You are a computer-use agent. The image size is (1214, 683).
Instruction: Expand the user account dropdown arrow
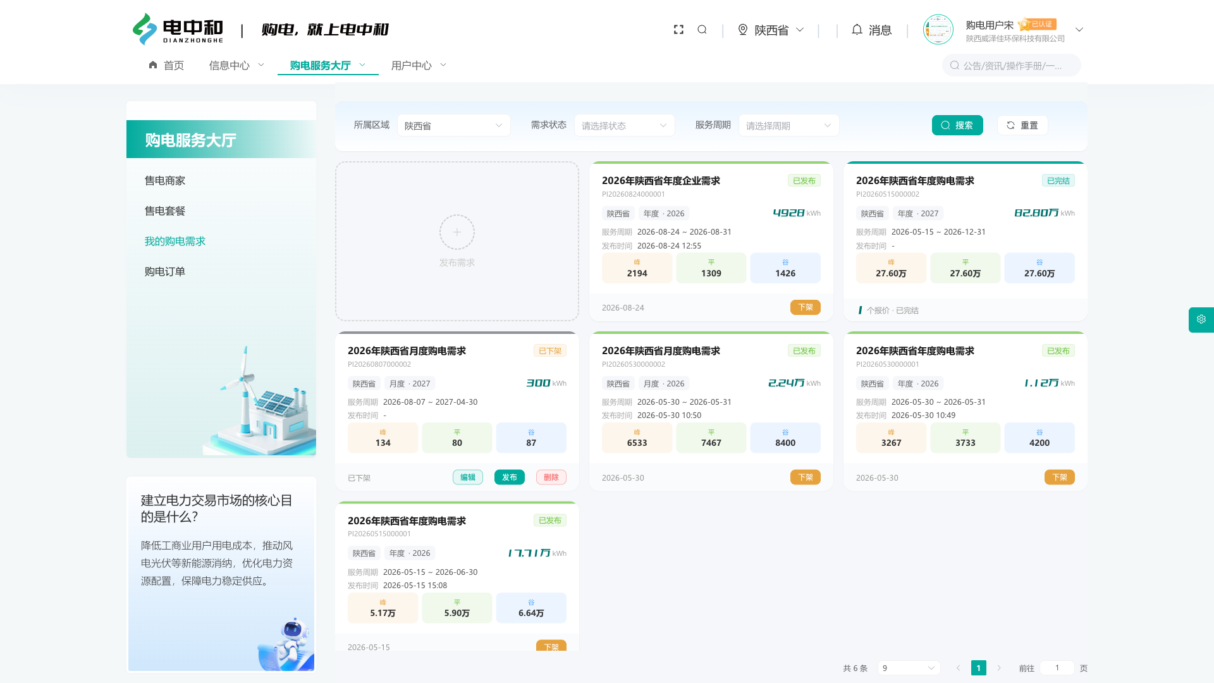(x=1079, y=30)
